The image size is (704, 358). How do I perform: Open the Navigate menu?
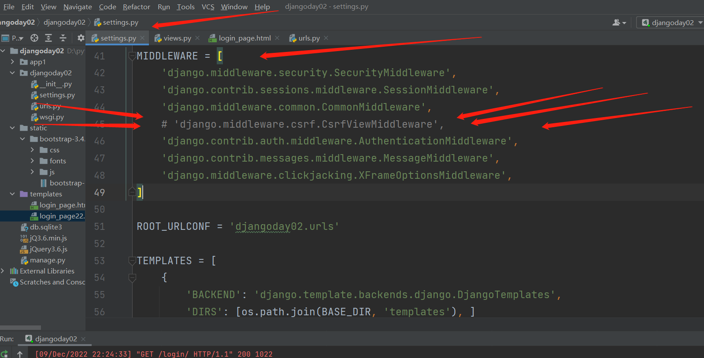coord(78,7)
